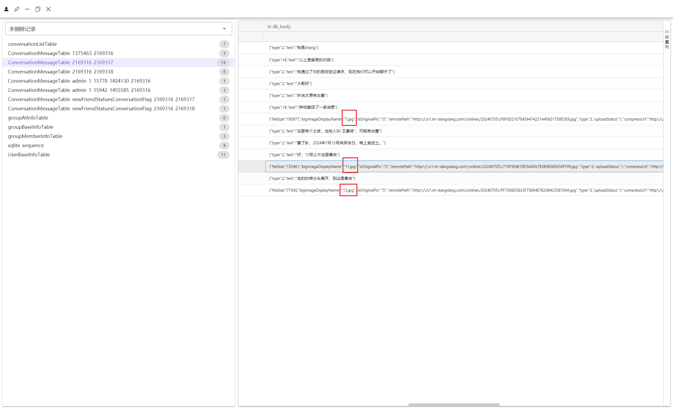This screenshot has height=408, width=673.
Task: Select ConversationMessageTable admin 1 15778 1424130
Action: [119, 81]
